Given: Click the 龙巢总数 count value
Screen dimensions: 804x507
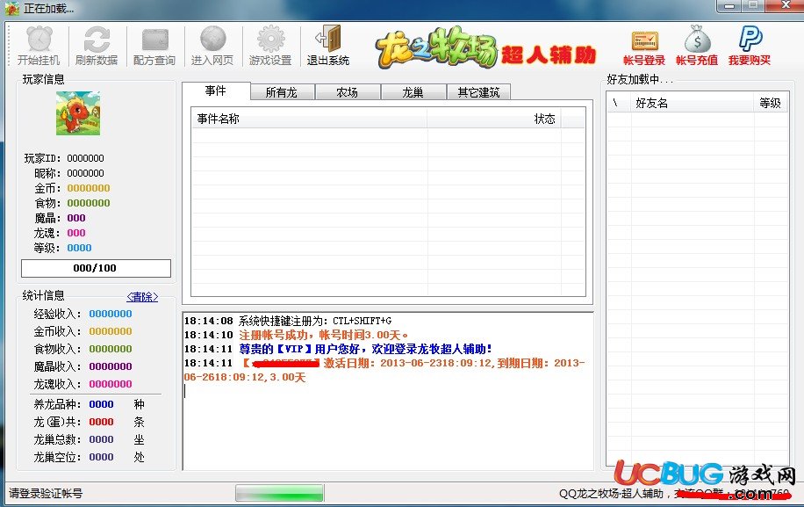Looking at the screenshot, I should point(102,439).
